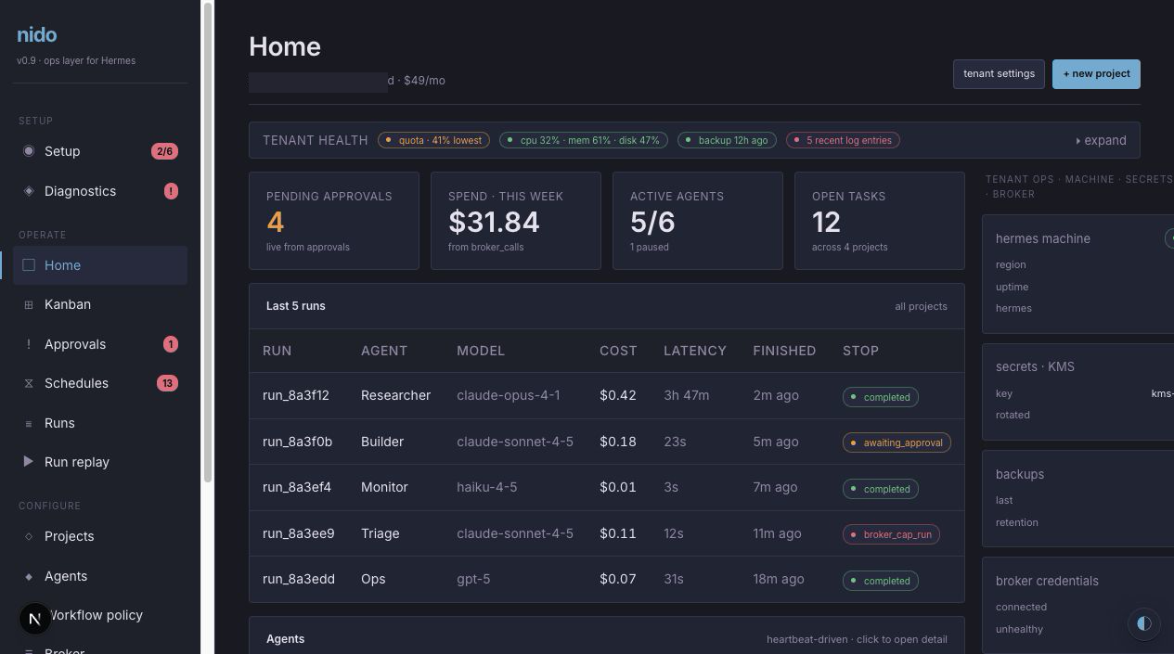
Task: Click the secrets · KMS card title
Action: (x=1035, y=366)
